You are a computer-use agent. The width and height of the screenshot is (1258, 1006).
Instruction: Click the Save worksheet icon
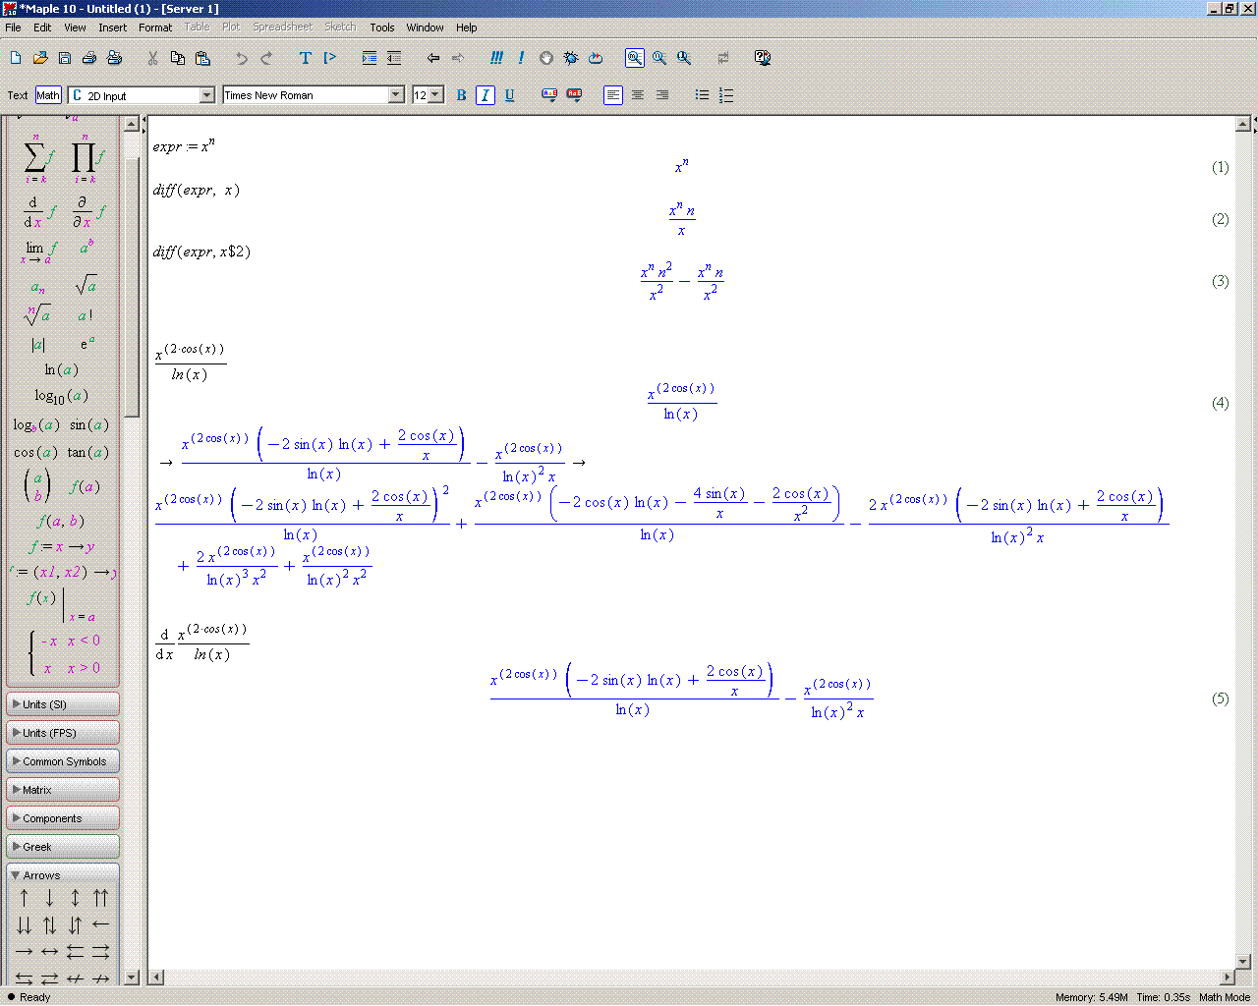coord(65,58)
